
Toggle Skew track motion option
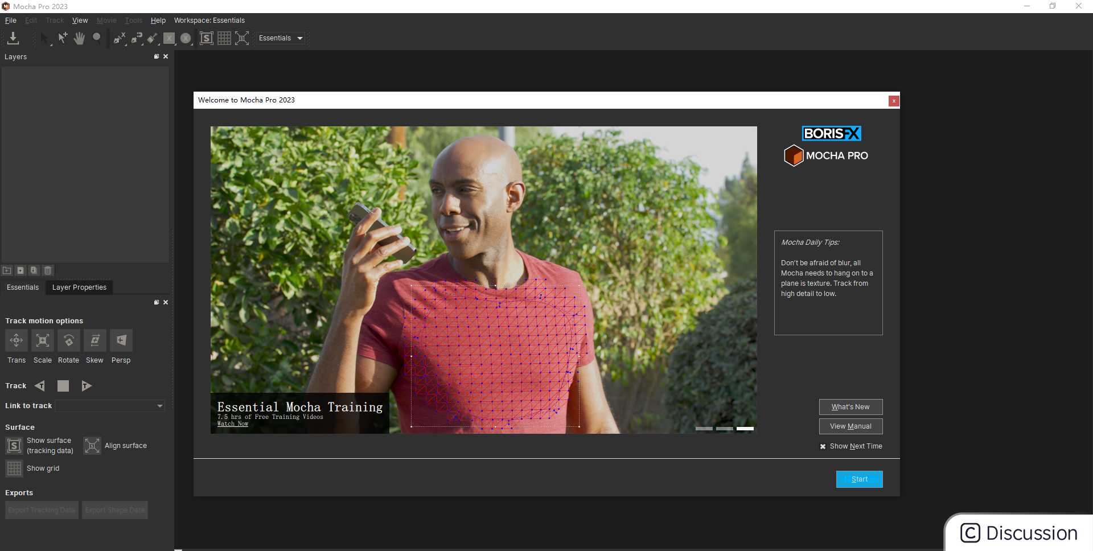[x=94, y=340]
